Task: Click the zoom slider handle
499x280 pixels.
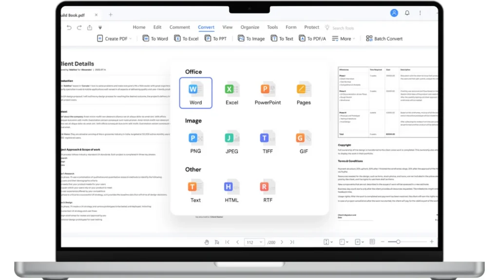Action: (x=398, y=242)
